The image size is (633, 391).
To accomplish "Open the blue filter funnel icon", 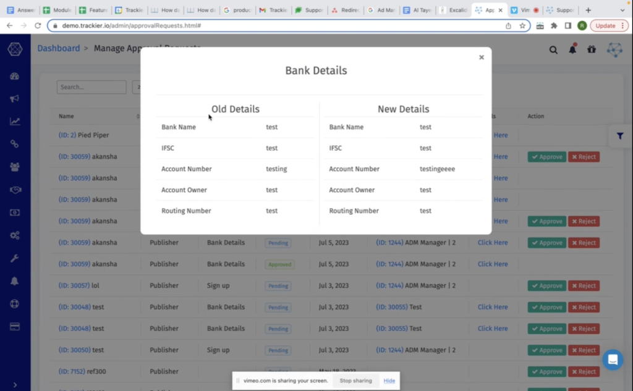I will (x=620, y=135).
